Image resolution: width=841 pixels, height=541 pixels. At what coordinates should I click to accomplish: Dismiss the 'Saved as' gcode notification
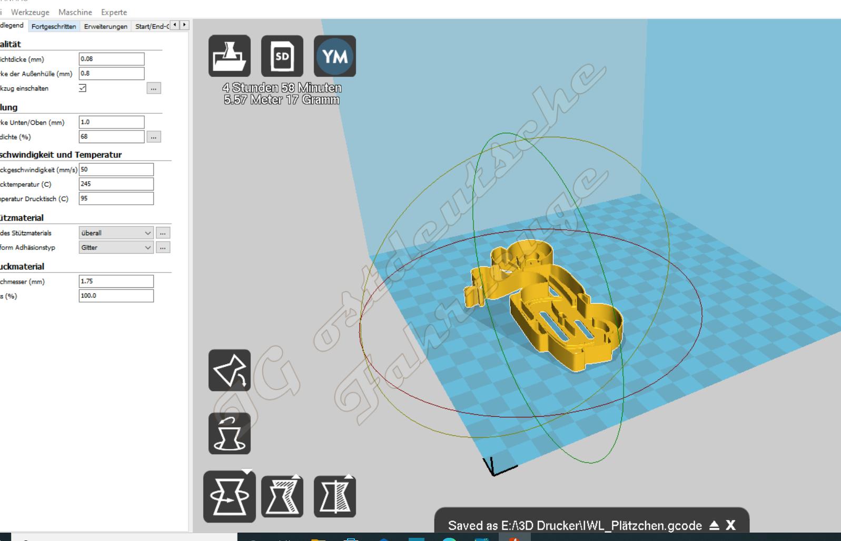coord(730,525)
